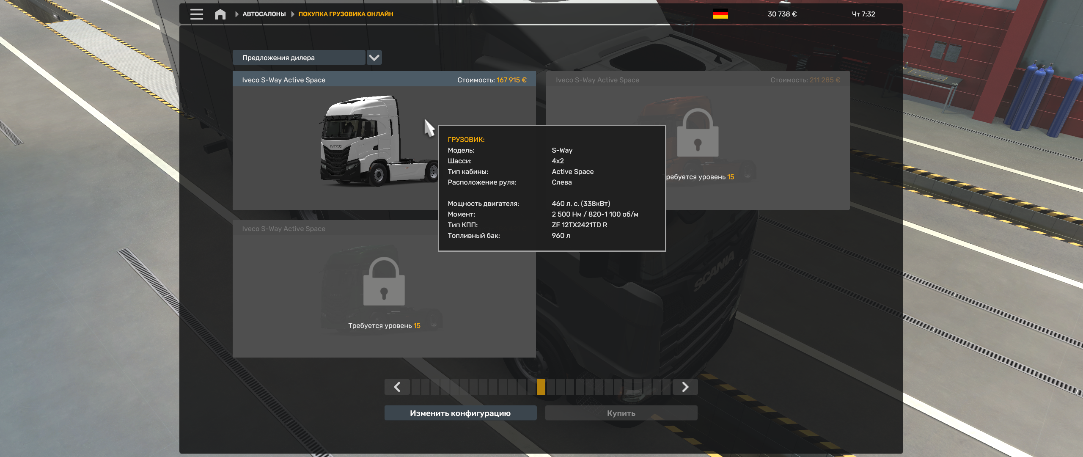
Task: Jump to the last page segment
Action: point(666,387)
